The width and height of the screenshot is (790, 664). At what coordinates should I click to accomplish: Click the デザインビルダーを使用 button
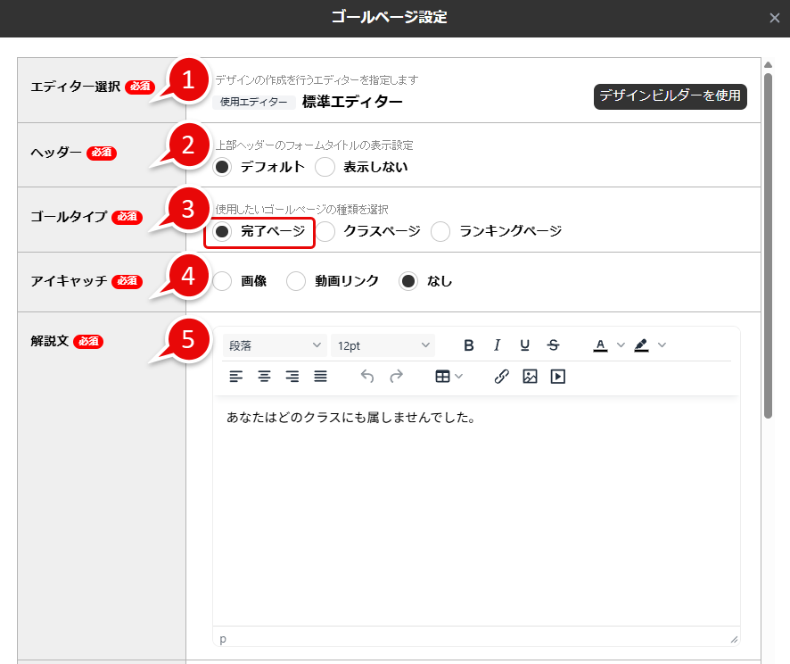(670, 95)
